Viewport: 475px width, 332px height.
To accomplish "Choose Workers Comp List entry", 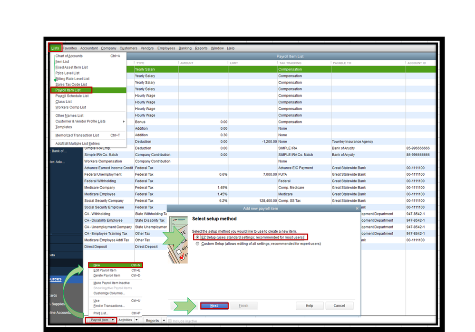I will point(88,107).
